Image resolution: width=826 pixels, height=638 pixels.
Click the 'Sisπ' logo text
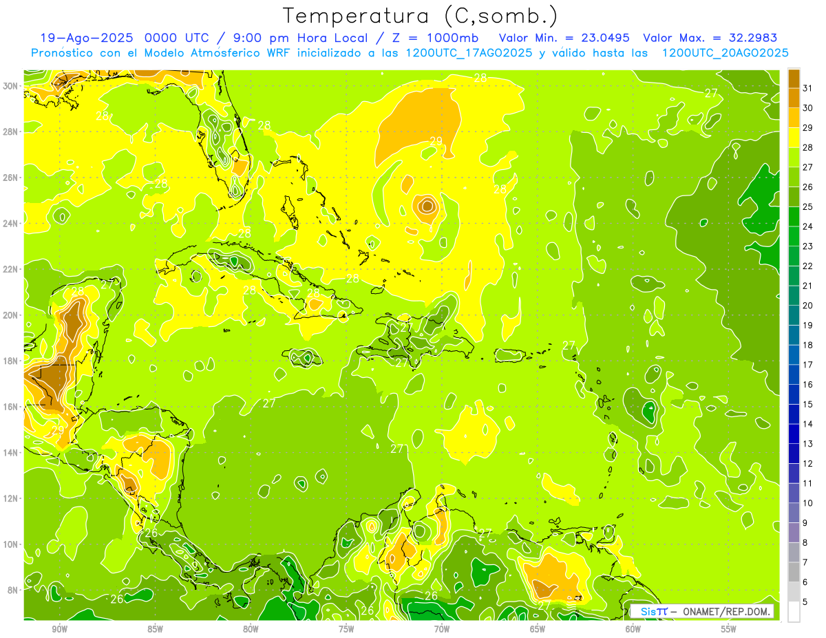coord(653,611)
